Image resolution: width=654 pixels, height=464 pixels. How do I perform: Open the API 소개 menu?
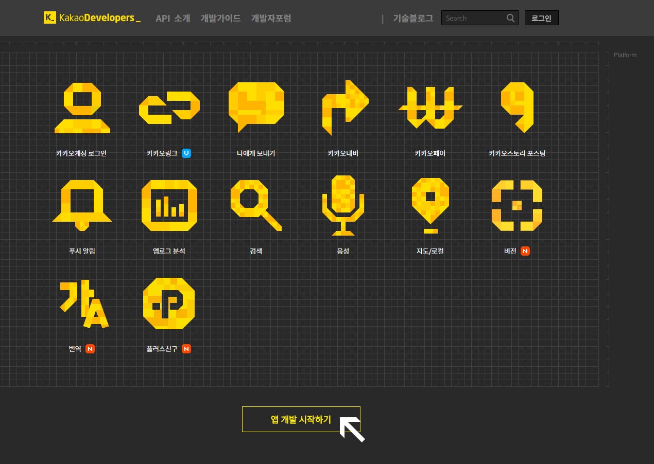173,18
